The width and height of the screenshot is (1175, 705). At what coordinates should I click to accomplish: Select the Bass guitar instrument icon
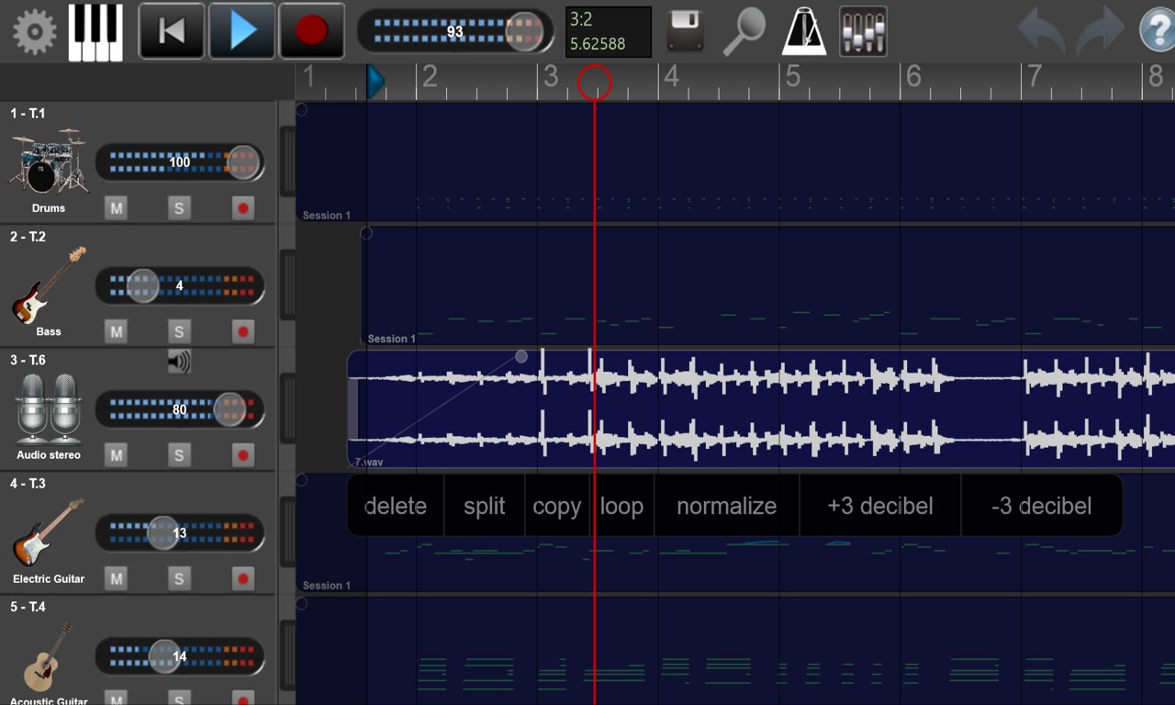point(49,285)
